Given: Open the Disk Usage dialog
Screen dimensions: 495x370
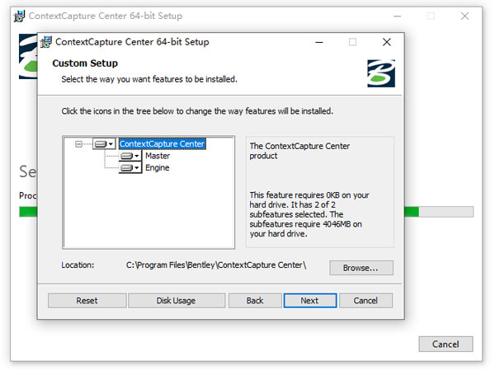Looking at the screenshot, I should [x=176, y=301].
